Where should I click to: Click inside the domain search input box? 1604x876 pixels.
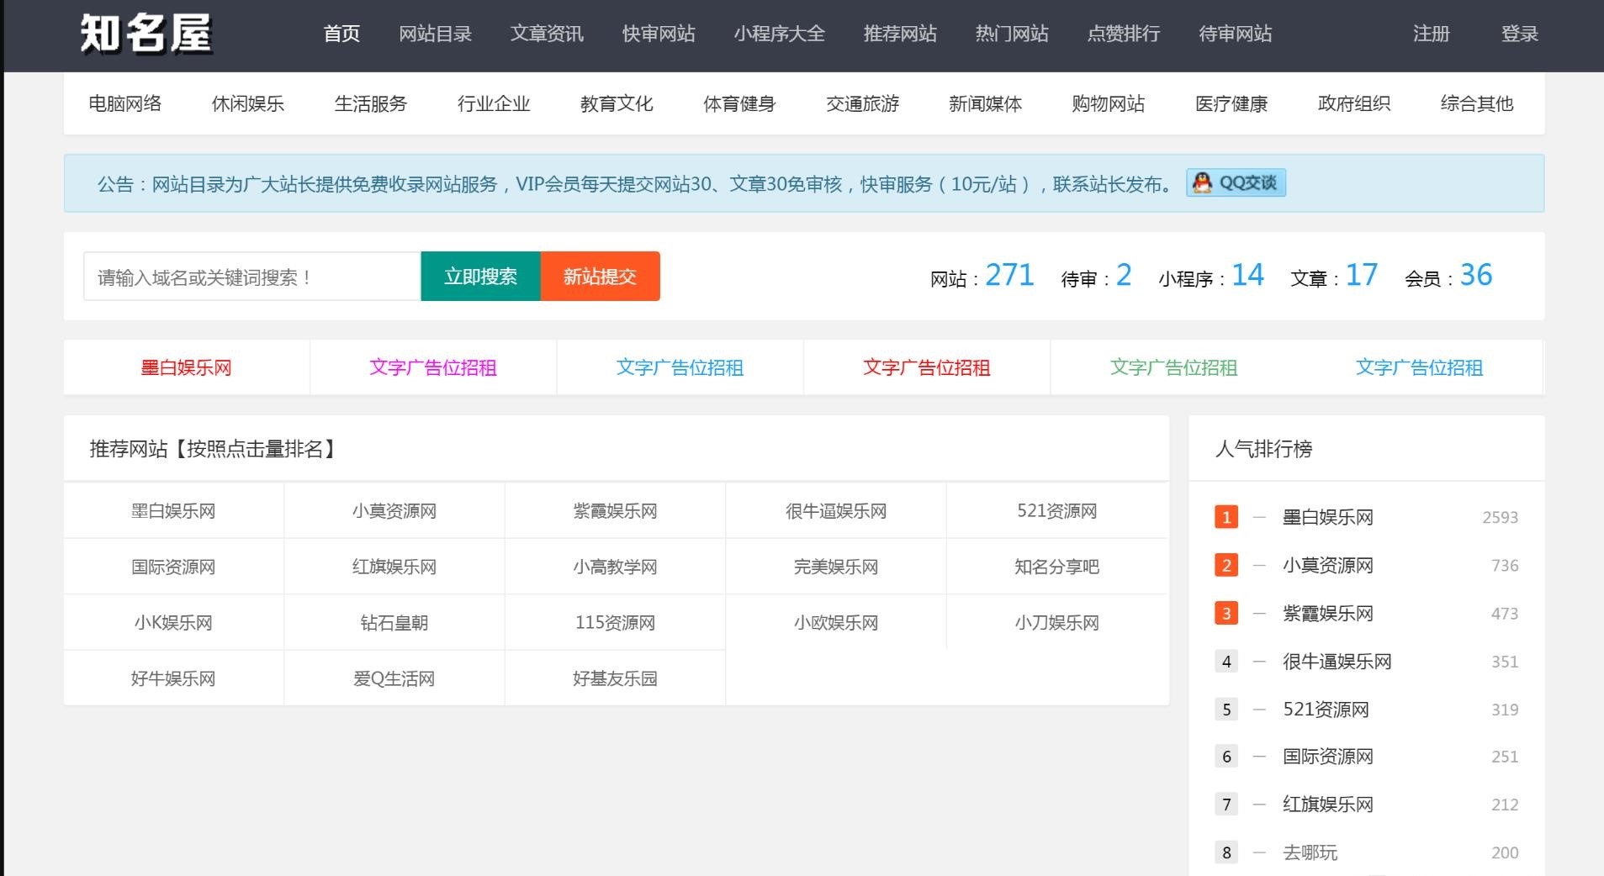tap(250, 276)
